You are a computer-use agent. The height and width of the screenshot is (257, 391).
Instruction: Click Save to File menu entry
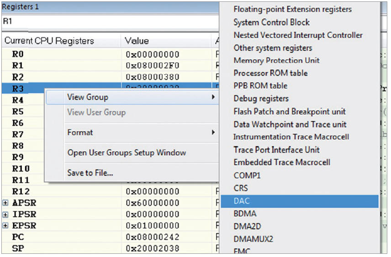coord(90,173)
